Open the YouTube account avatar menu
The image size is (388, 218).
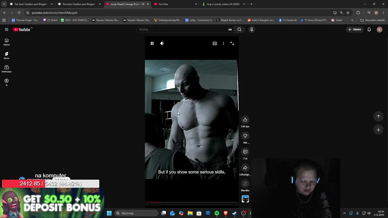[380, 29]
